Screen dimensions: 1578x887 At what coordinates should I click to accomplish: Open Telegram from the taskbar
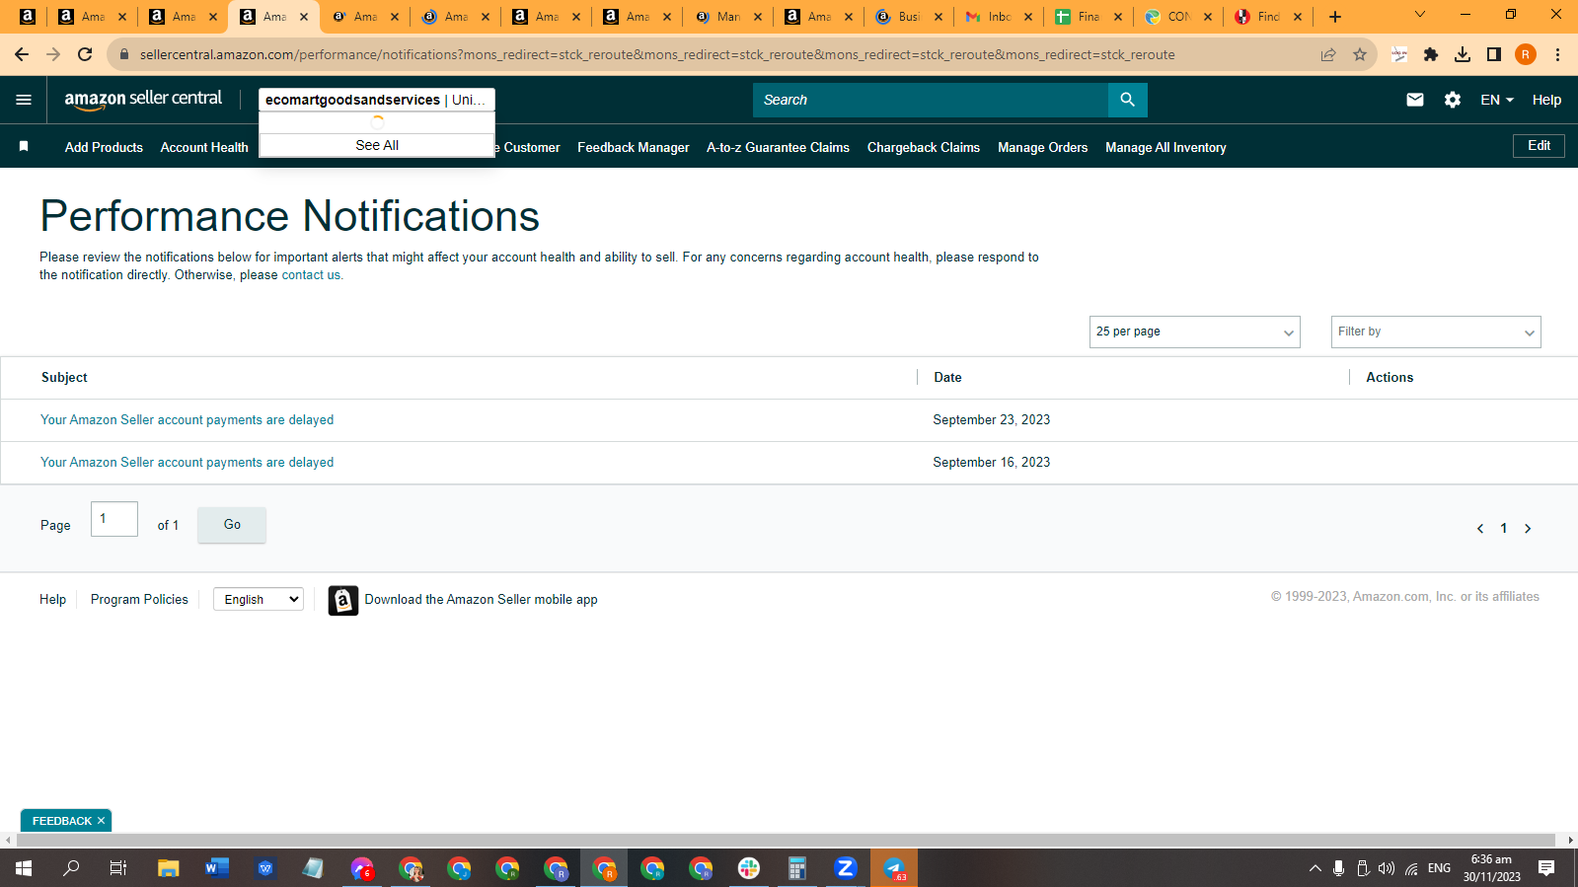894,868
